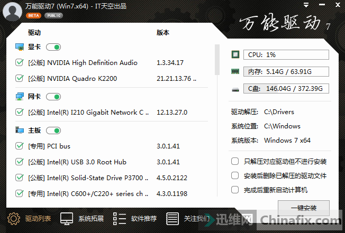Click the gear icon for 驱动列表
Screen dimensions: 345x233
[14, 219]
